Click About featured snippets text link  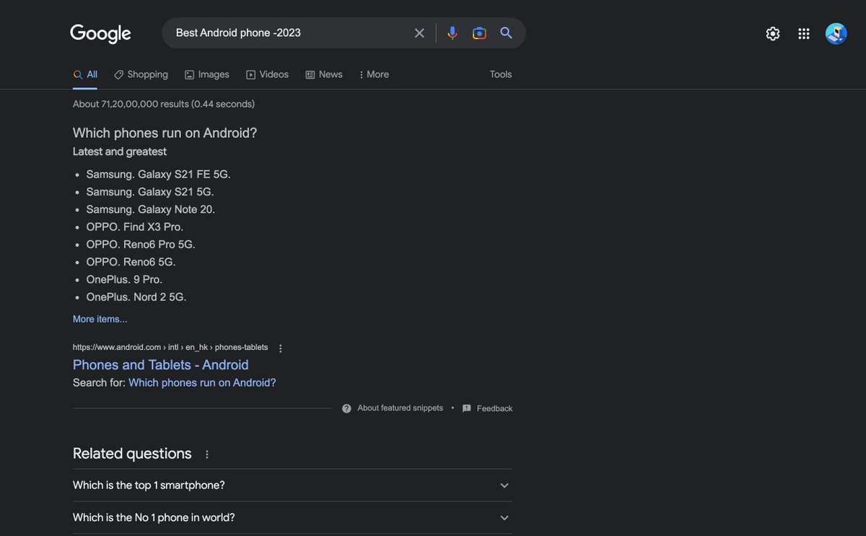coord(401,408)
